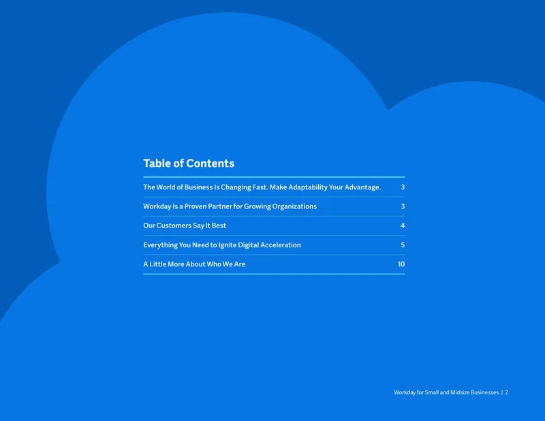Click the bottom rule below the last entry
545x421 pixels.
[x=274, y=274]
